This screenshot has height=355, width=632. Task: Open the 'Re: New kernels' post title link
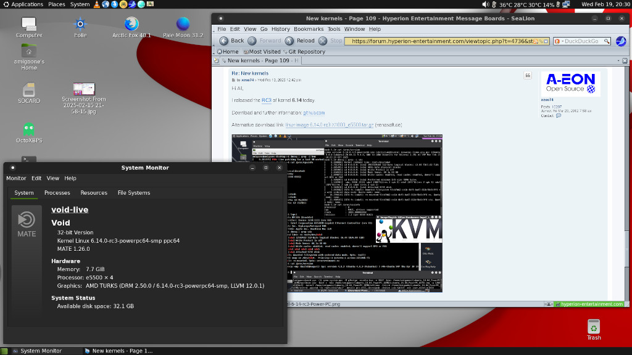pyautogui.click(x=250, y=73)
